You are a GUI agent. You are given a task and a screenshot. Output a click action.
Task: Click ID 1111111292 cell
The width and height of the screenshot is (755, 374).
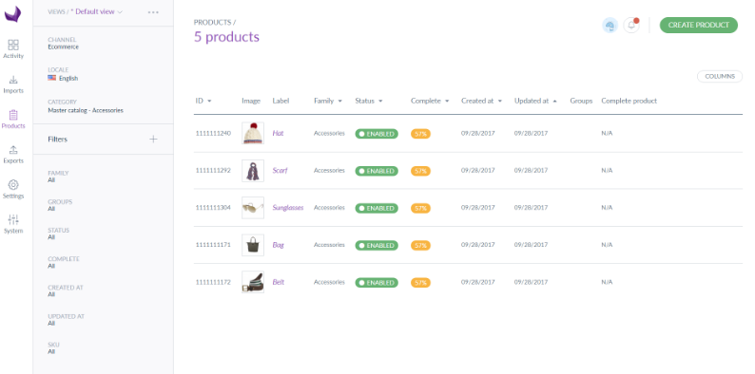coord(213,171)
